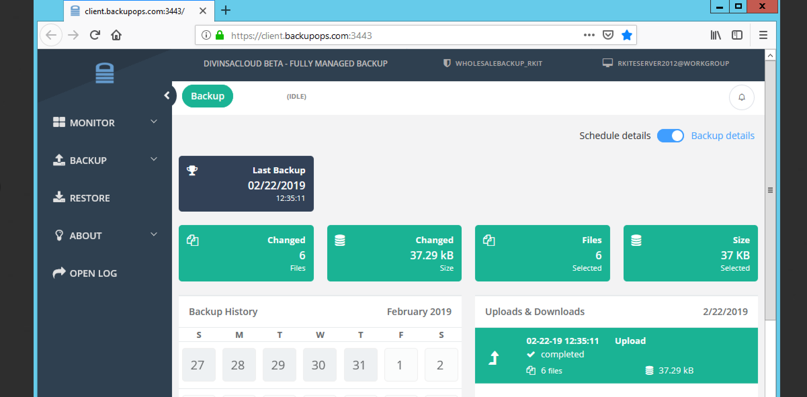Click the page scrollbar thumb
Image resolution: width=807 pixels, height=397 pixels.
click(x=770, y=190)
